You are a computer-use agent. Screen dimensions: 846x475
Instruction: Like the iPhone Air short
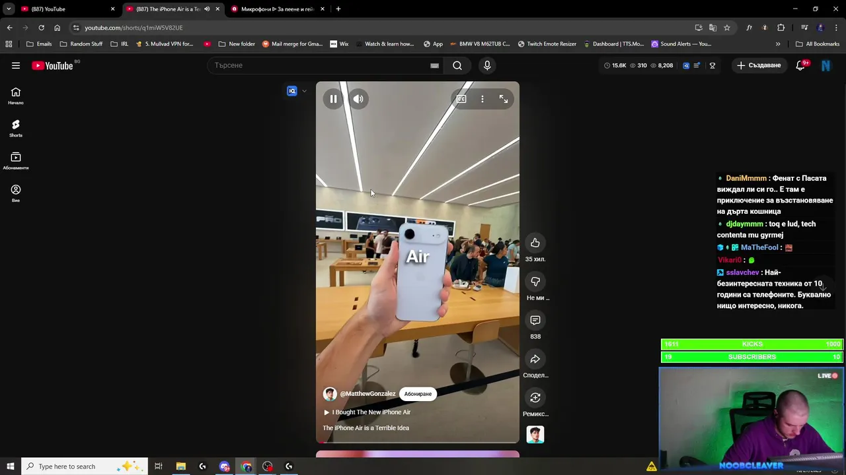coord(535,243)
